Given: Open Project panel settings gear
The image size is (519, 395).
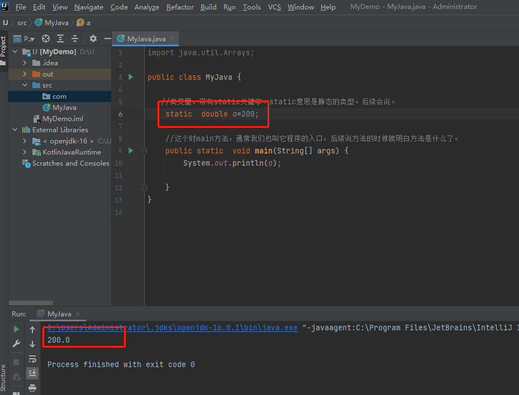Looking at the screenshot, I should (x=93, y=38).
